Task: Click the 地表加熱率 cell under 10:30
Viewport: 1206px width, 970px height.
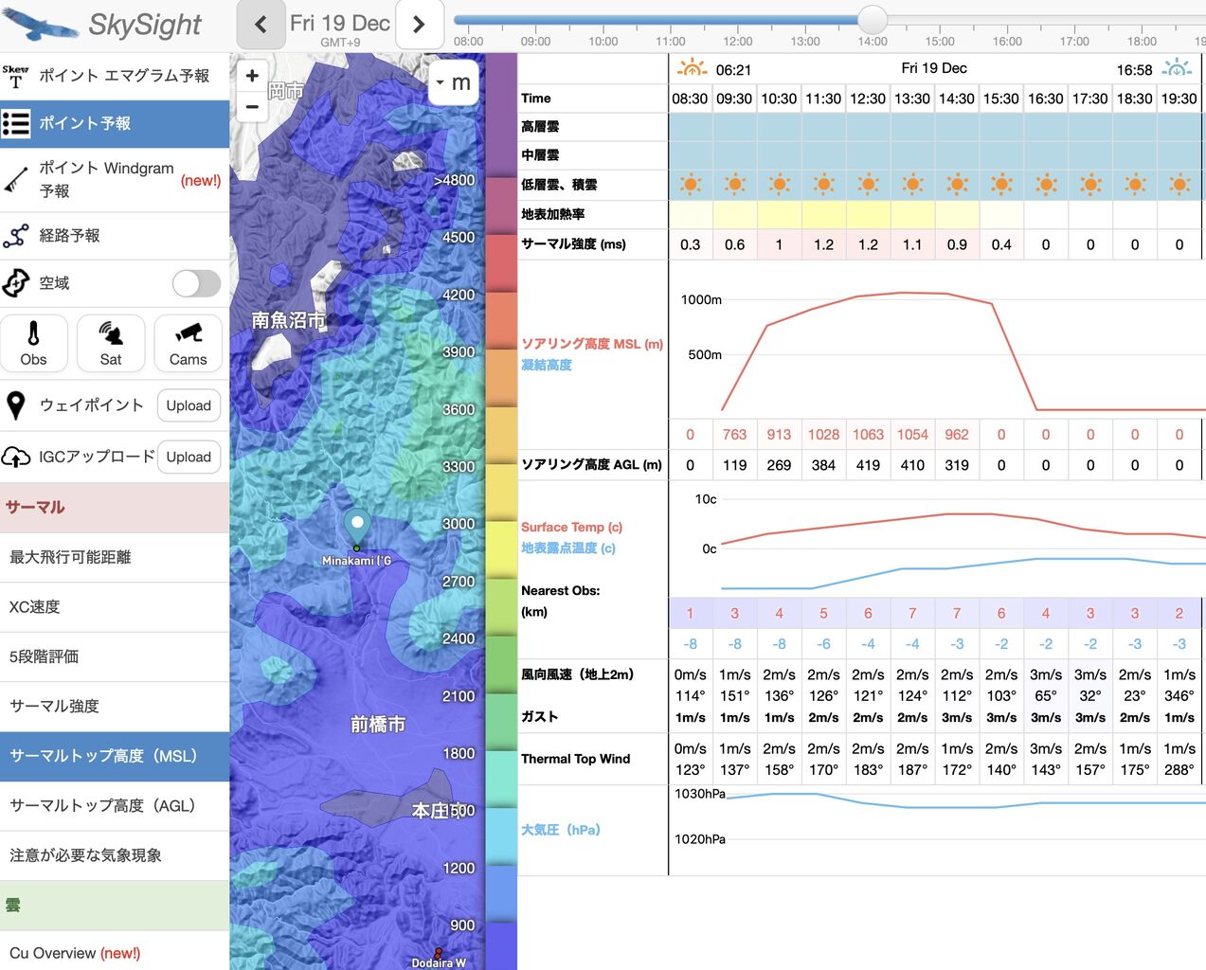Action: click(x=779, y=214)
